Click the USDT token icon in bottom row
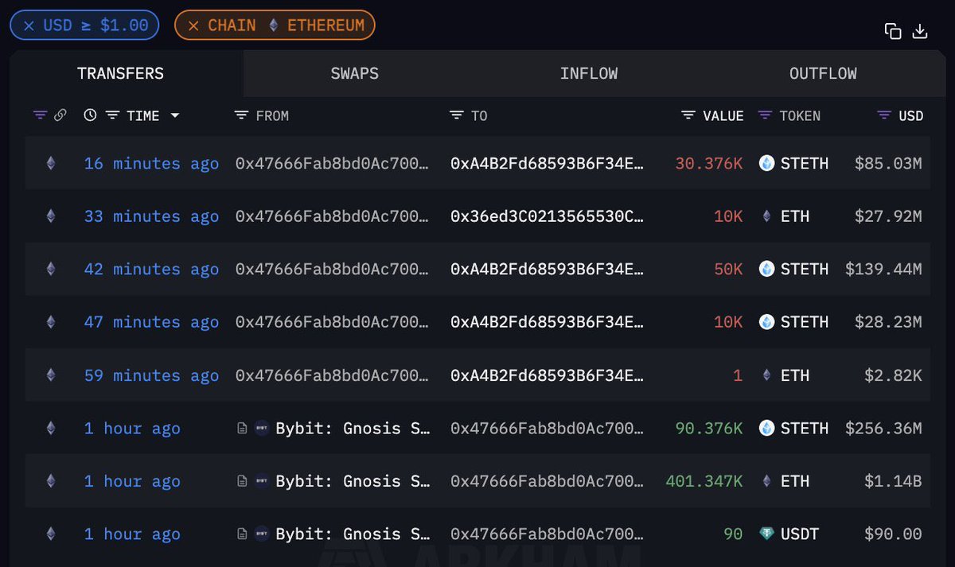This screenshot has width=955, height=567. pos(766,534)
